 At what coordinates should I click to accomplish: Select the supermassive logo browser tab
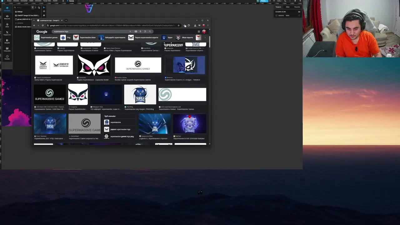(x=50, y=20)
